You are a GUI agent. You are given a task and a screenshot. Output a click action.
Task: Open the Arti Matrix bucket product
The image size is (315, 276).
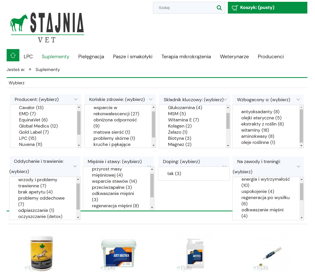pyautogui.click(x=119, y=253)
